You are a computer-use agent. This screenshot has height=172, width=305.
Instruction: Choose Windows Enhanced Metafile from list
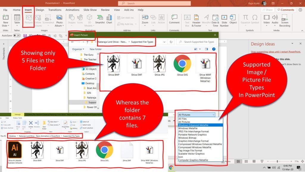pyautogui.click(x=200, y=125)
